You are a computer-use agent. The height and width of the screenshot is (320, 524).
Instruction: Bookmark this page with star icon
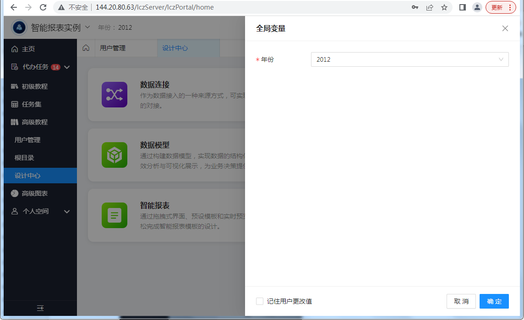coord(444,7)
